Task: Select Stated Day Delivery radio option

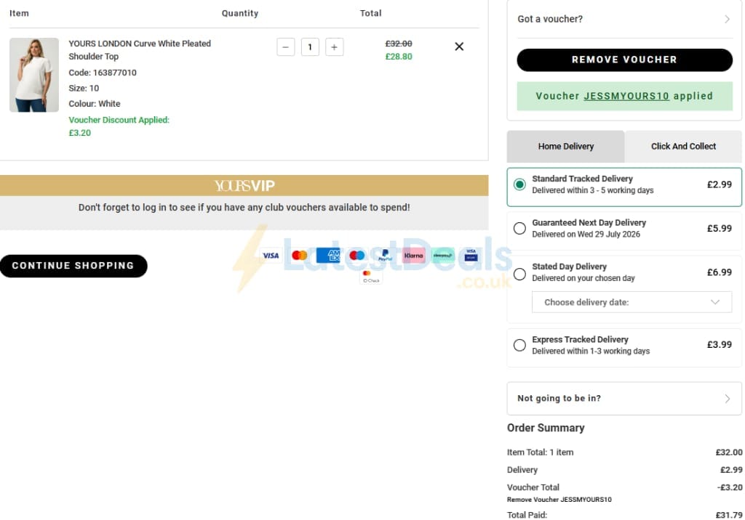Action: coord(519,274)
